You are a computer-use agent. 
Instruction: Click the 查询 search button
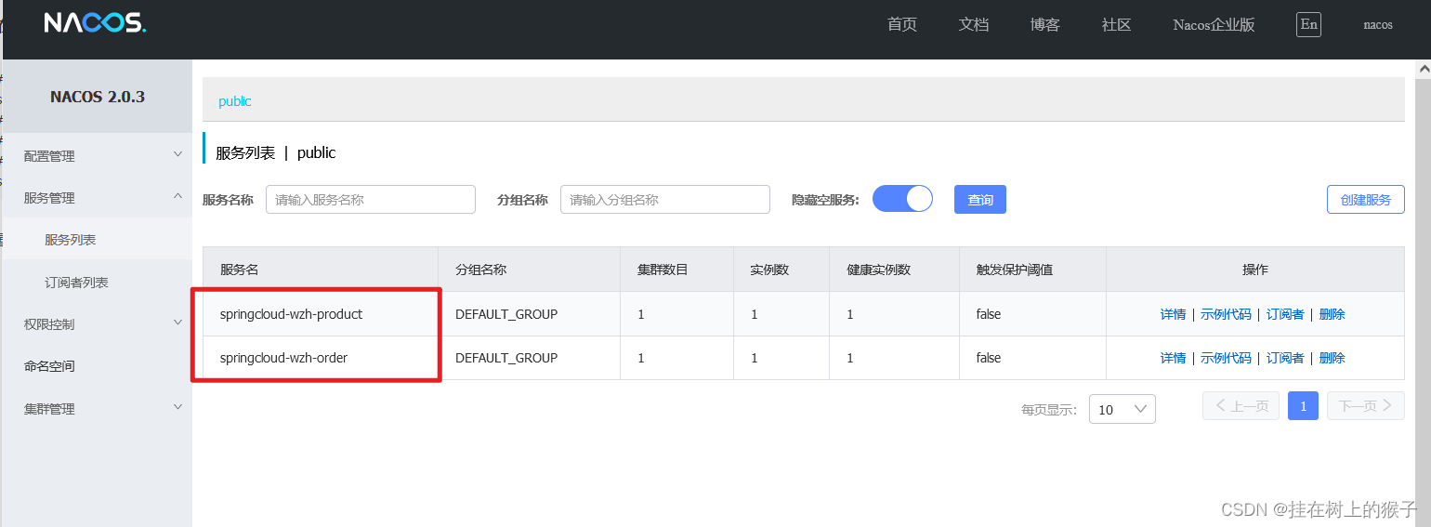tap(980, 200)
